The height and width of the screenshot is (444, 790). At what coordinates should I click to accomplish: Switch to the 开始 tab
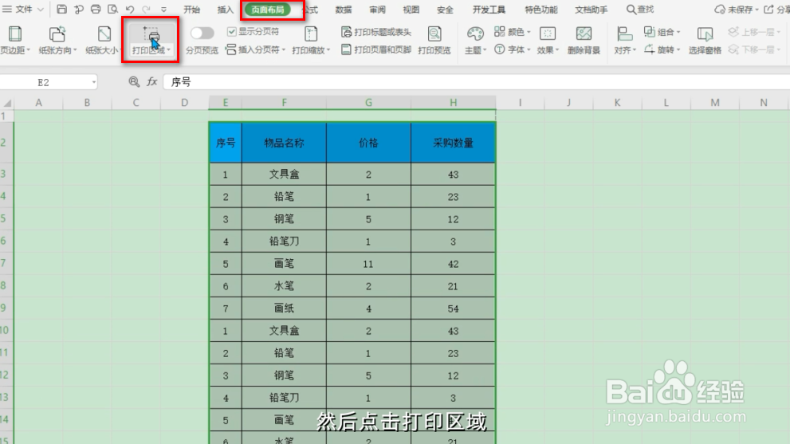pos(191,10)
